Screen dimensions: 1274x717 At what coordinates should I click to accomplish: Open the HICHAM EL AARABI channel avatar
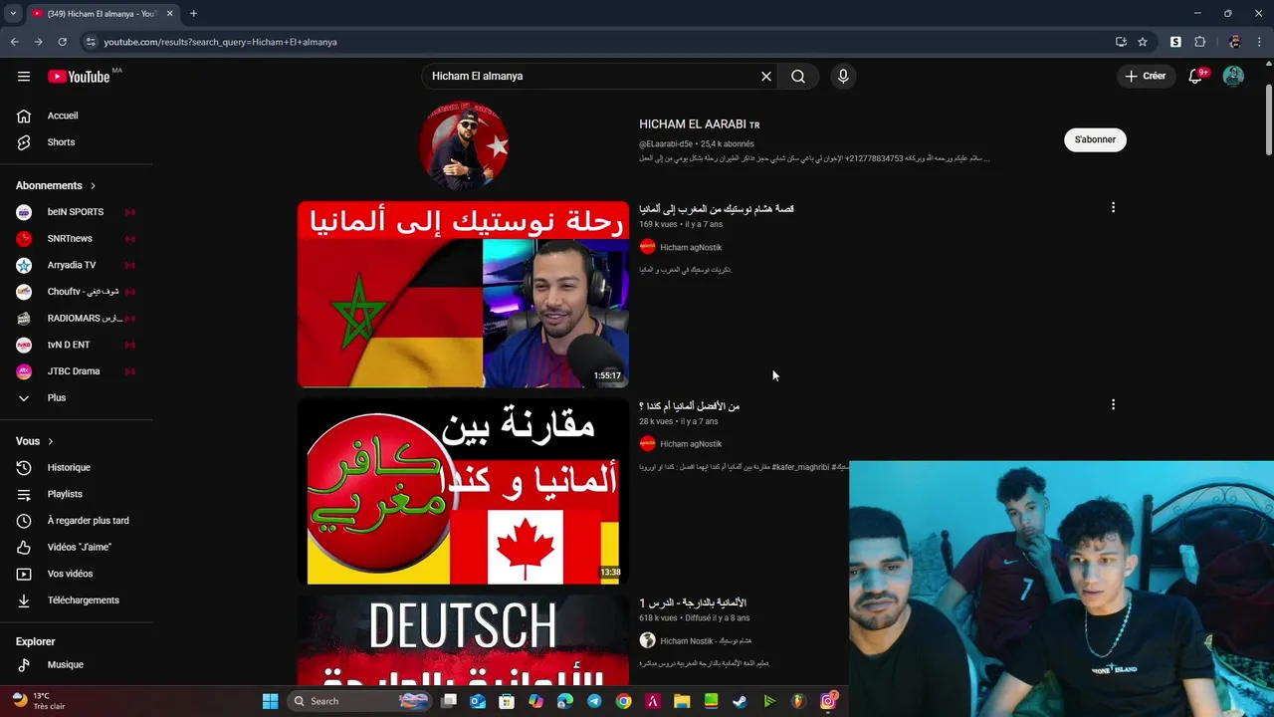(x=464, y=145)
